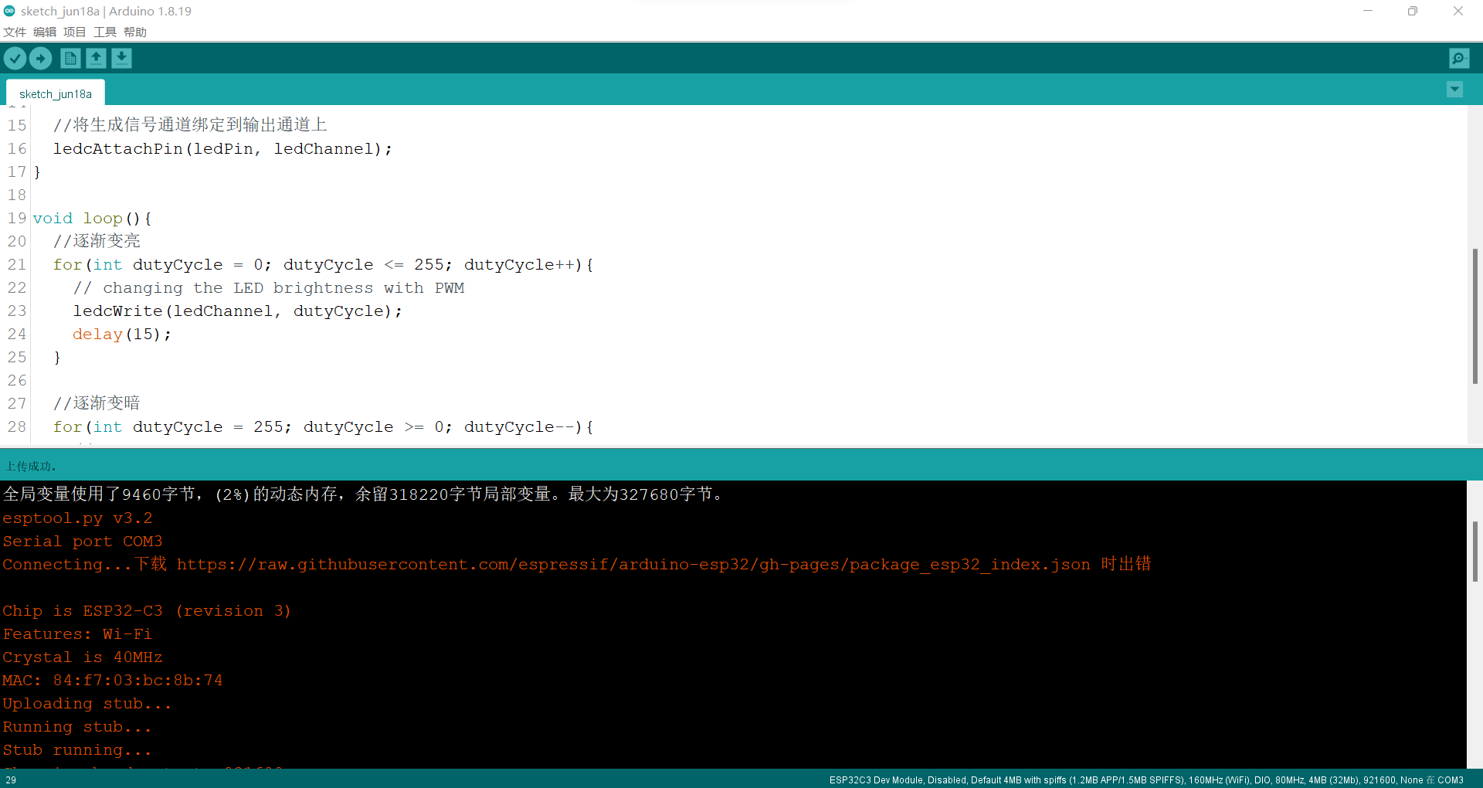
Task: Click the Upload arrow button
Action: [x=40, y=58]
